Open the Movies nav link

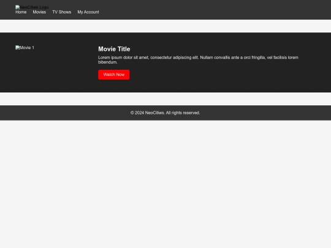(39, 12)
